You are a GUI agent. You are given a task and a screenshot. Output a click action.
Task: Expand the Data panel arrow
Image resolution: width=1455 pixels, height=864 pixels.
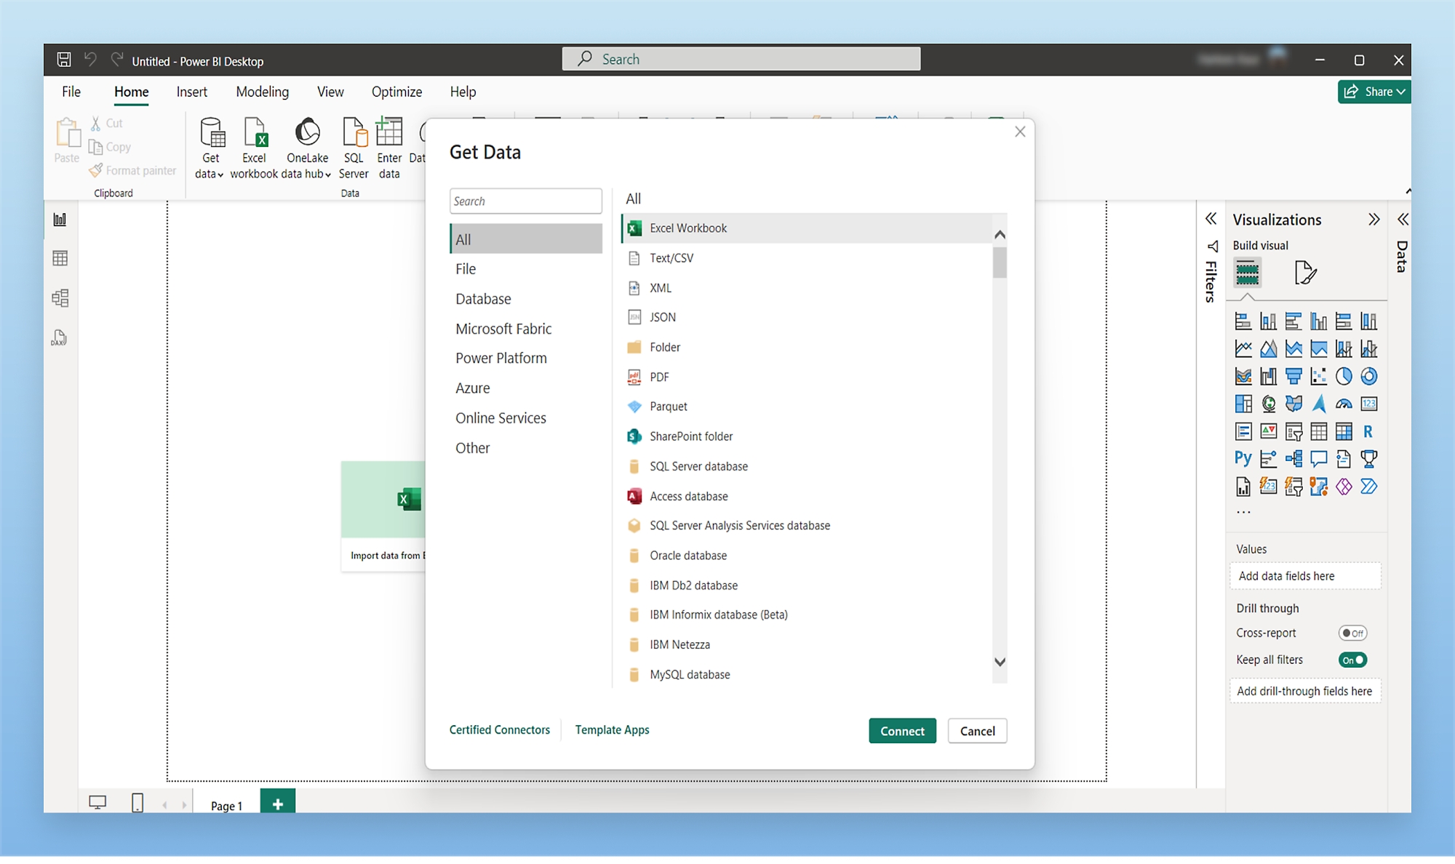(x=1403, y=218)
